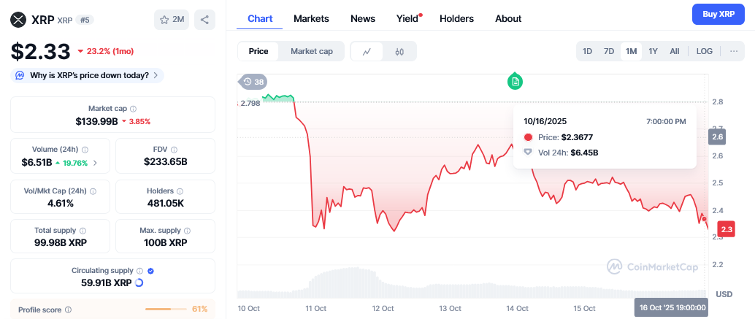The height and width of the screenshot is (319, 755).
Task: Click the Circulating supply verified badge
Action: (x=150, y=271)
